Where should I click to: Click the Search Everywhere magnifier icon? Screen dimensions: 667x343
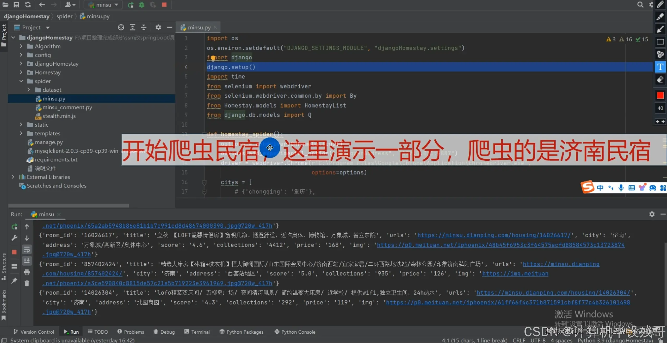[640, 5]
